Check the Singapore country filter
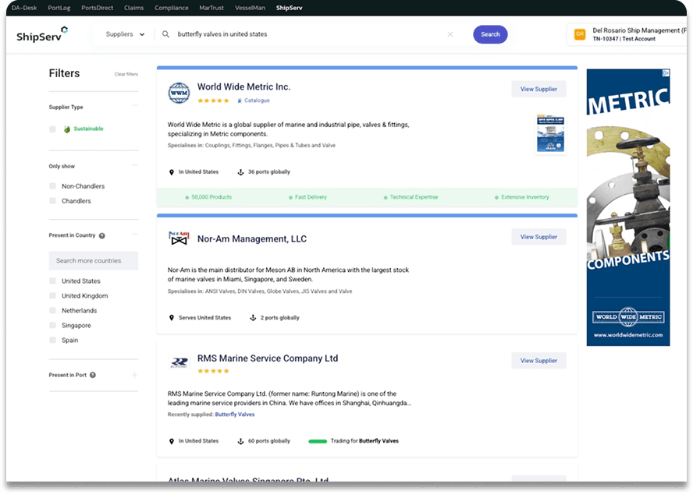 pyautogui.click(x=52, y=326)
